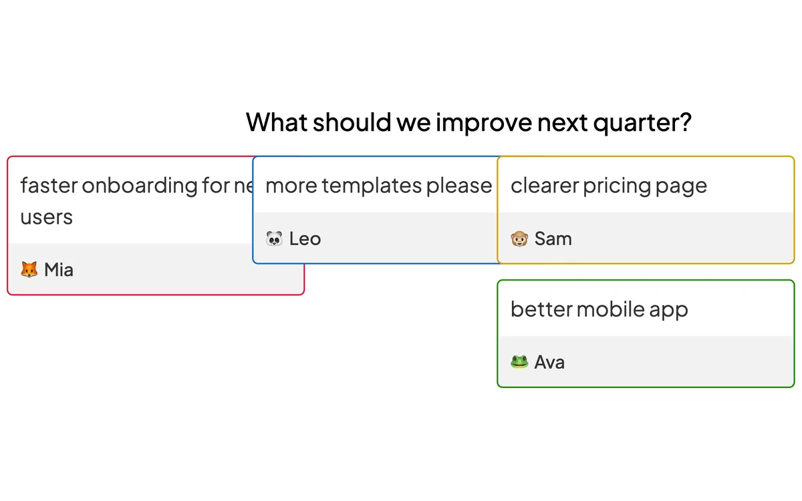Click the panda emoji avatar beside Leo

[x=274, y=238]
